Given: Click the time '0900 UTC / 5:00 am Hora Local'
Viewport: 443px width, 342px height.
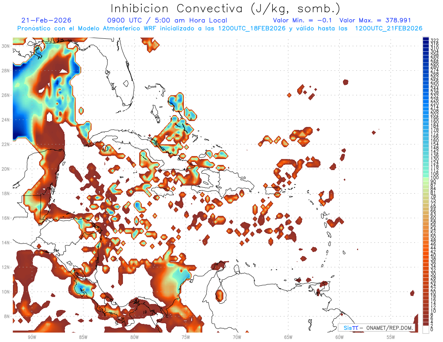Looking at the screenshot, I should pyautogui.click(x=167, y=20).
